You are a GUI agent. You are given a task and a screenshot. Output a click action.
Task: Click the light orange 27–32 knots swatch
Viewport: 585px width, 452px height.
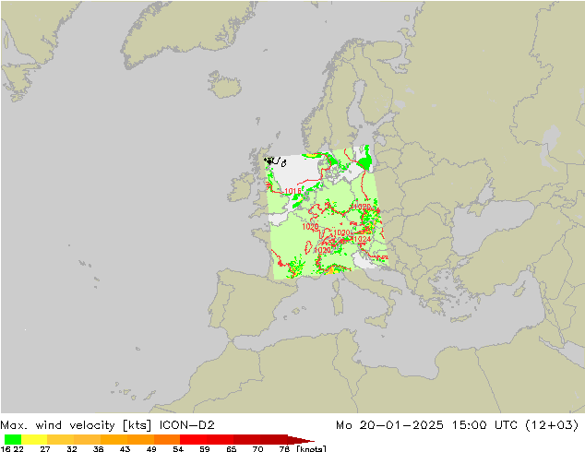coord(61,439)
